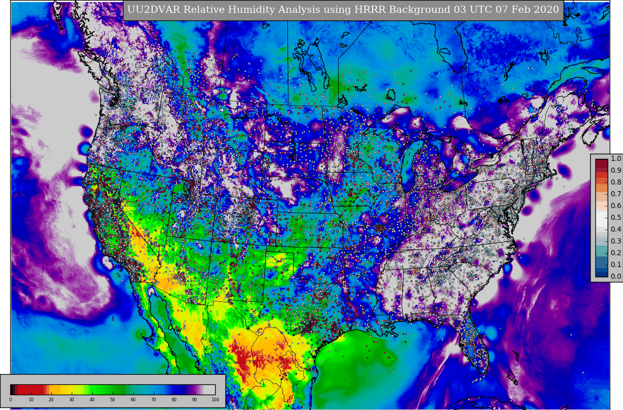
Task: Click the 60 tick label on humidity colorbar
Action: (133, 400)
